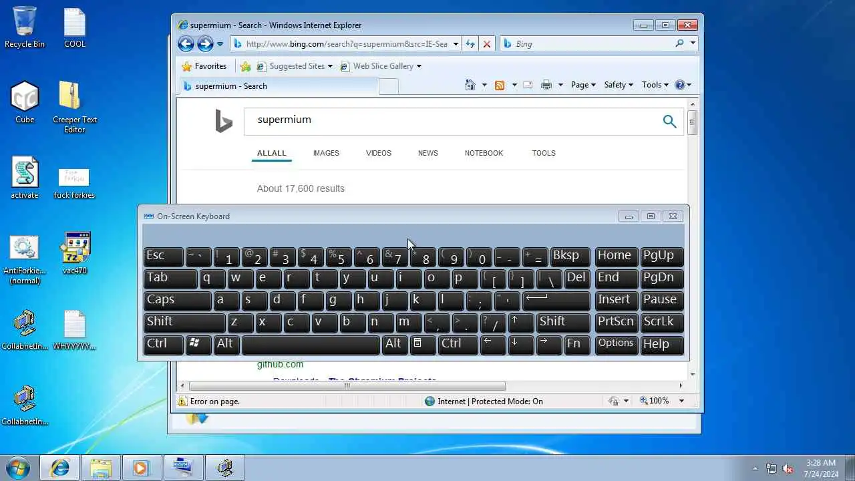Toggle the right Ctrl key on the on-screen keyboard
This screenshot has height=481, width=855.
(x=458, y=344)
